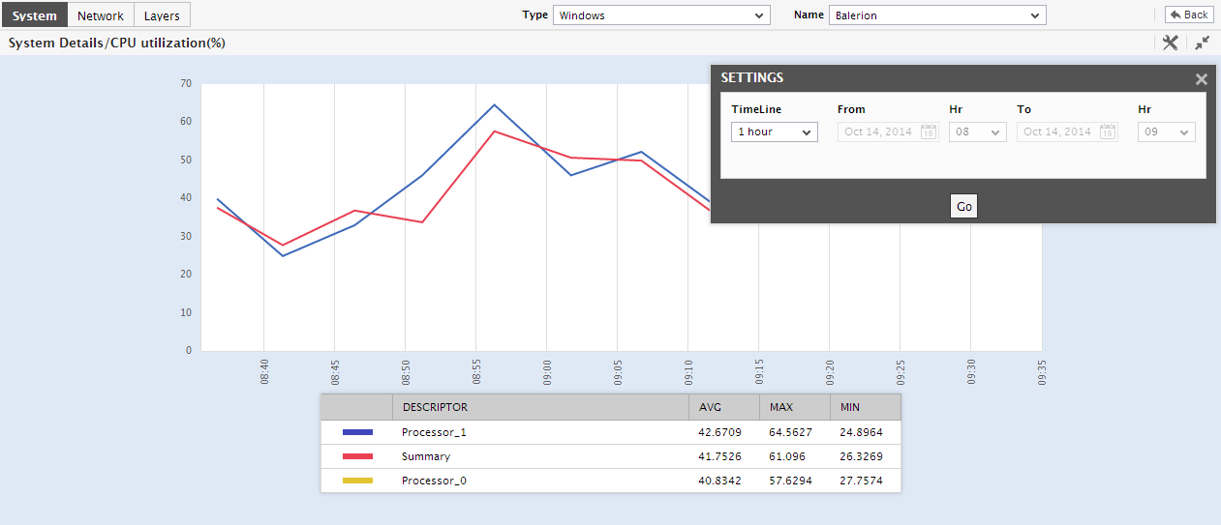Click the MIN value 24.8964
This screenshot has height=525, width=1221.
point(862,432)
